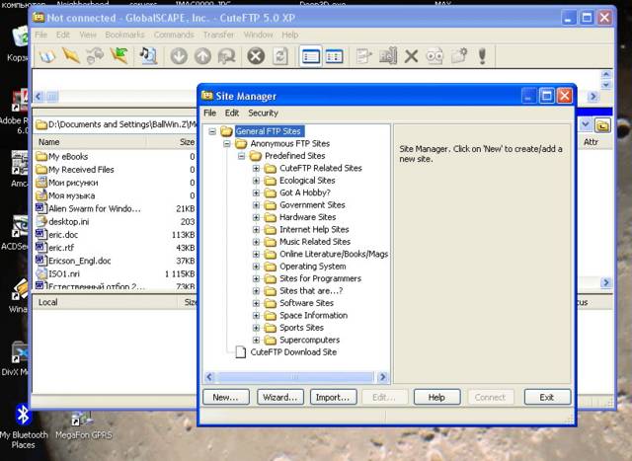Select Internet Help Sites tree item
Viewport: 632px width, 461px height.
coord(314,230)
